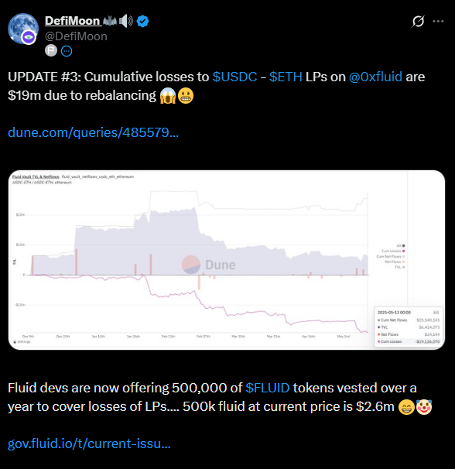Toggle the Cum Losses legend entry
The height and width of the screenshot is (469, 455).
pos(393,252)
